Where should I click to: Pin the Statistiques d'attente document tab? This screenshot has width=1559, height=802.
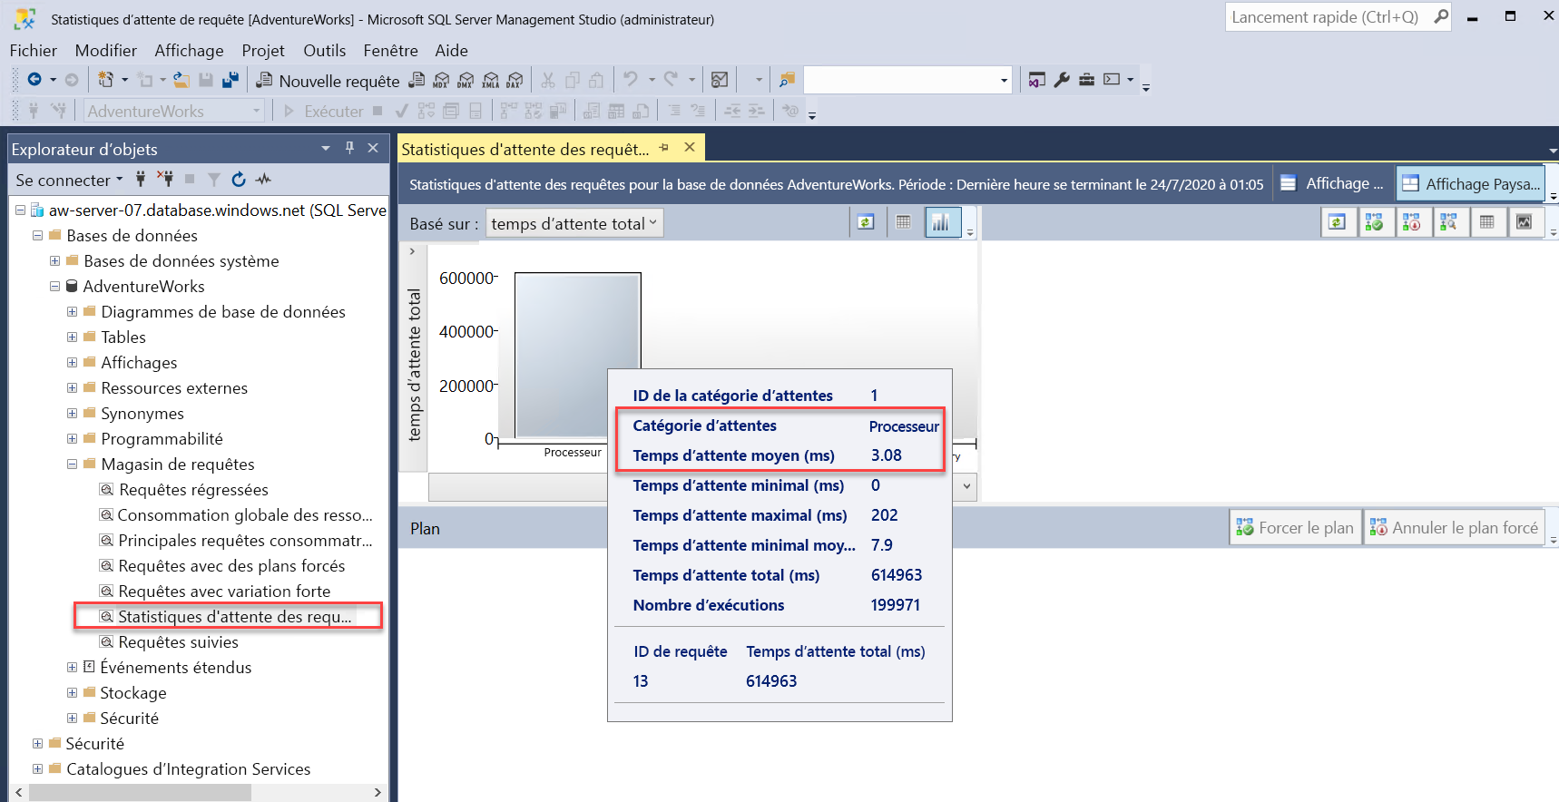[x=664, y=147]
